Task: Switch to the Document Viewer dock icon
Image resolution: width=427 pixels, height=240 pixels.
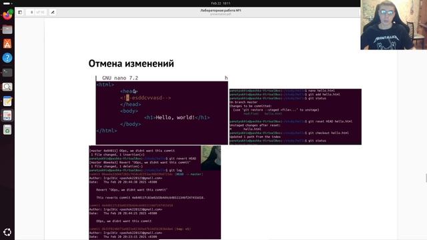Action: [7, 115]
